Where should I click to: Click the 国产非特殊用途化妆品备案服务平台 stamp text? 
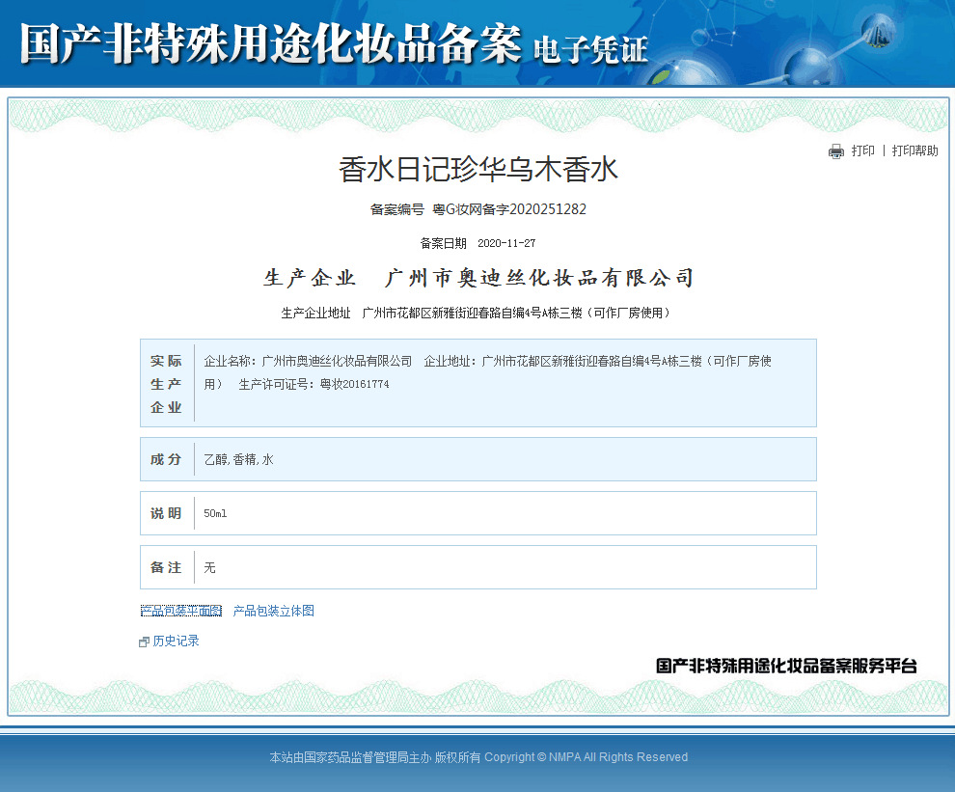click(x=786, y=666)
